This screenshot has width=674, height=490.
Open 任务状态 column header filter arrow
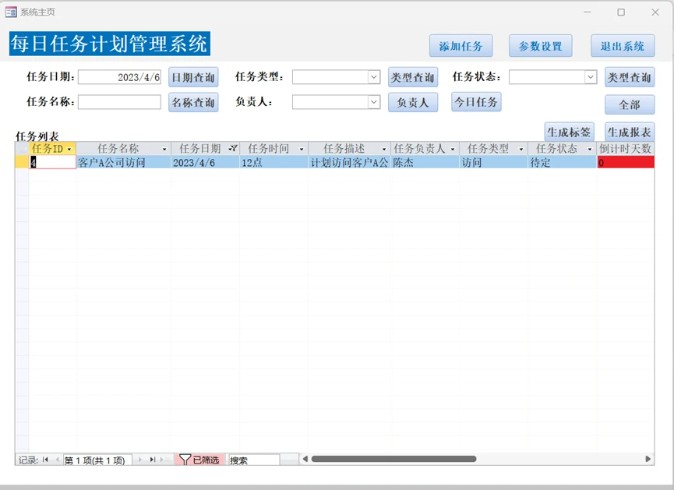590,149
